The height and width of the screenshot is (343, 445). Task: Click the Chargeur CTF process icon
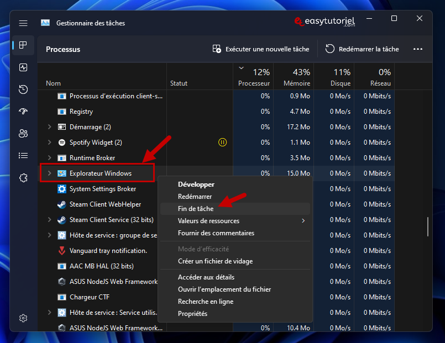pos(61,297)
